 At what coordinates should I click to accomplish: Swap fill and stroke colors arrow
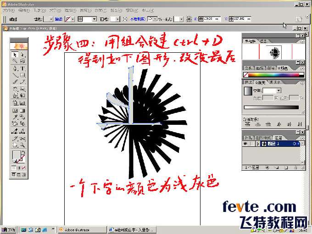[x=24, y=152]
